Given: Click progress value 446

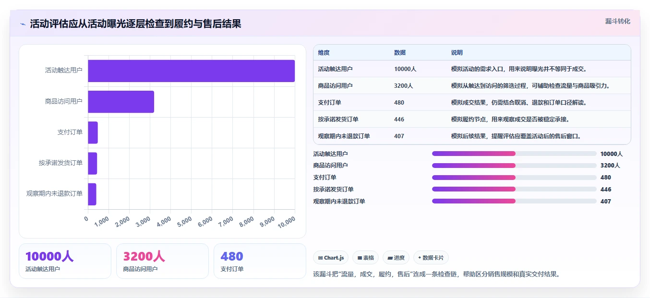Looking at the screenshot, I should pyautogui.click(x=606, y=190).
